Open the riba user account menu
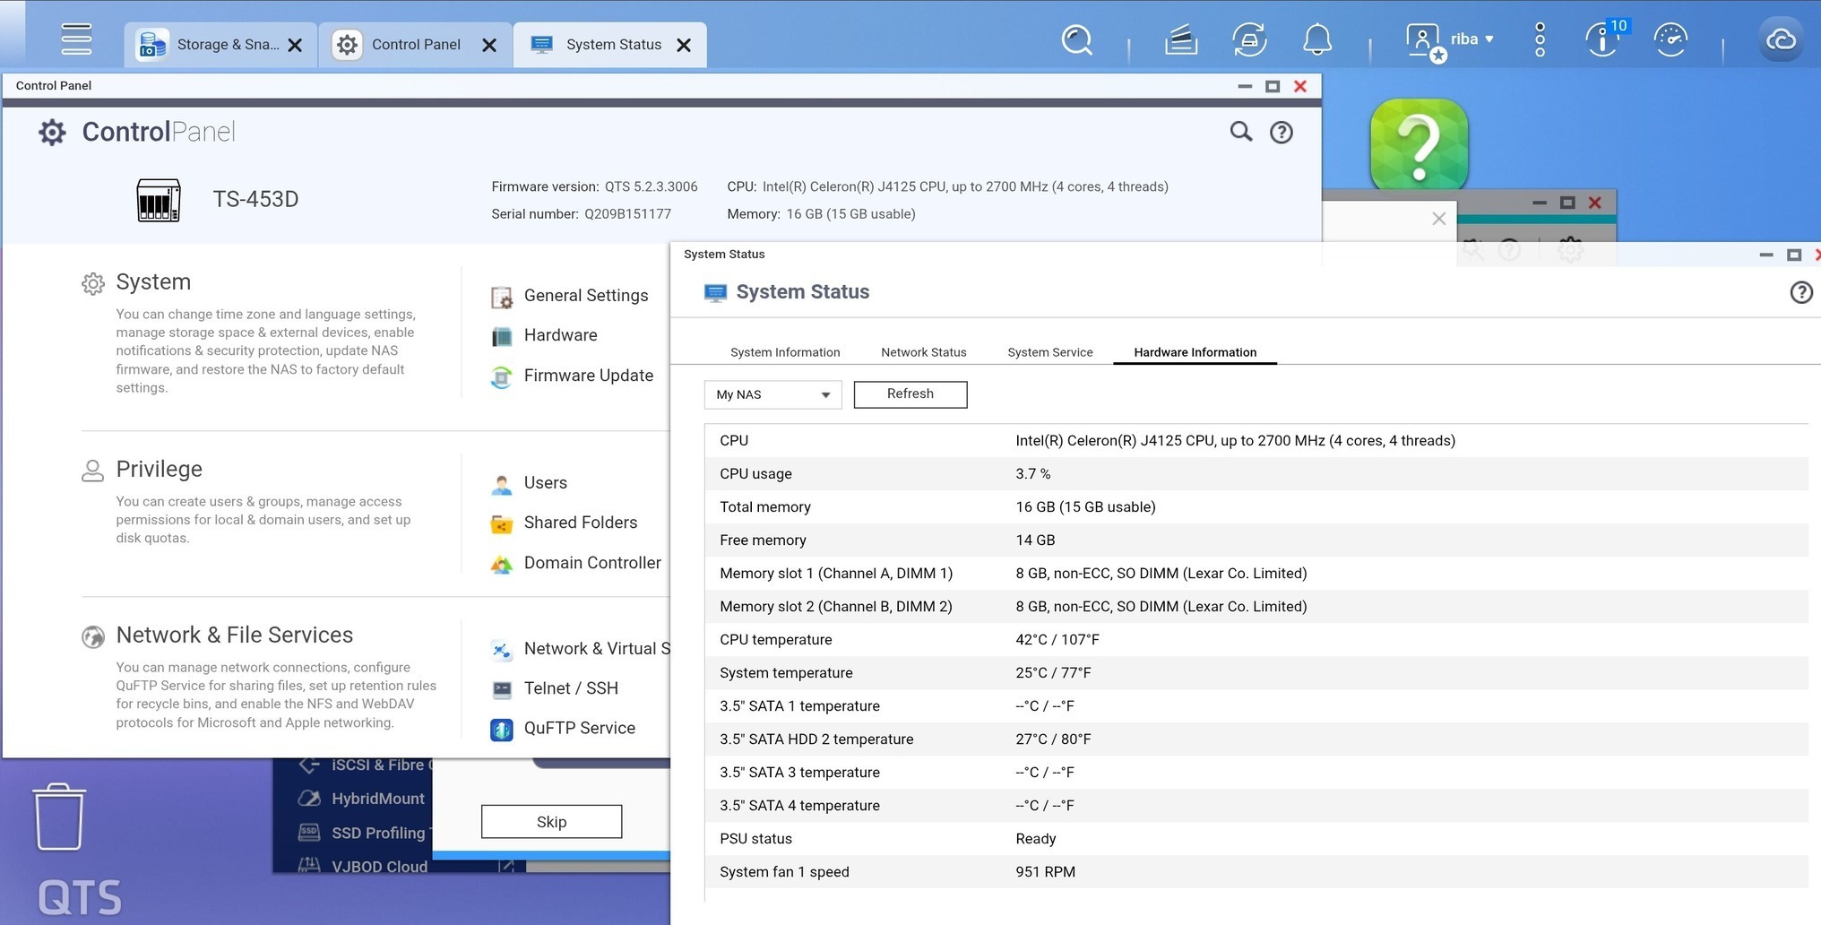The height and width of the screenshot is (925, 1821). (x=1450, y=40)
